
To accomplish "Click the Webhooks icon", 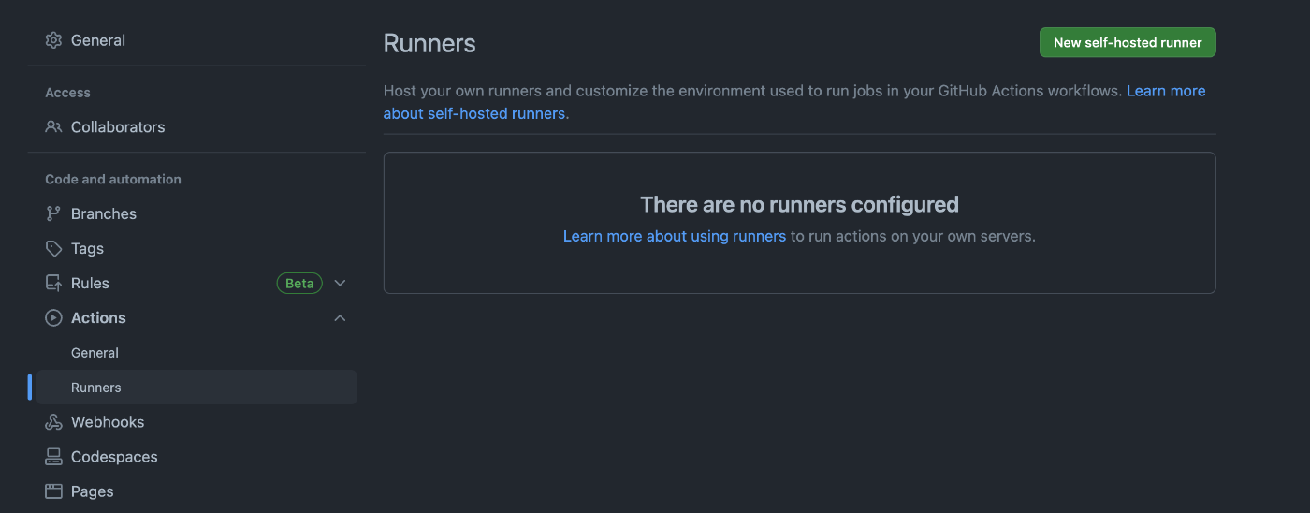I will pos(53,422).
